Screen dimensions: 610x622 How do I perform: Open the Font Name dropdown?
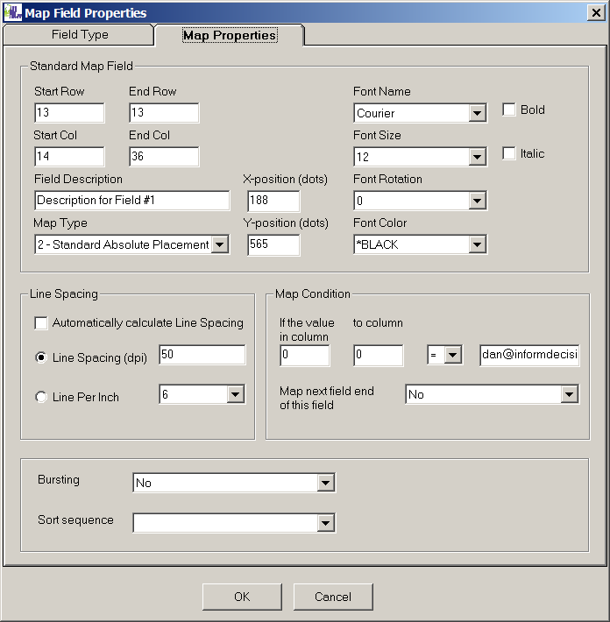pos(477,114)
